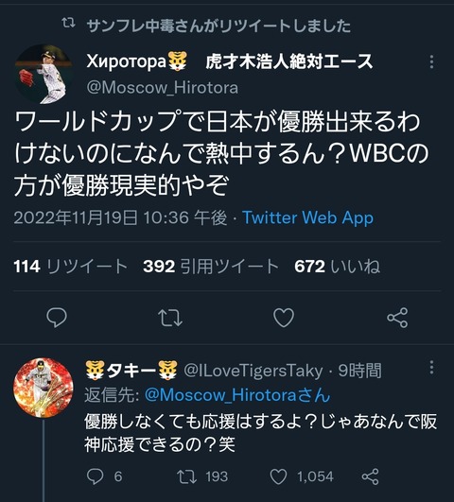Share タキー's reply via share icon
Image resolution: width=454 pixels, height=502 pixels.
click(x=370, y=476)
